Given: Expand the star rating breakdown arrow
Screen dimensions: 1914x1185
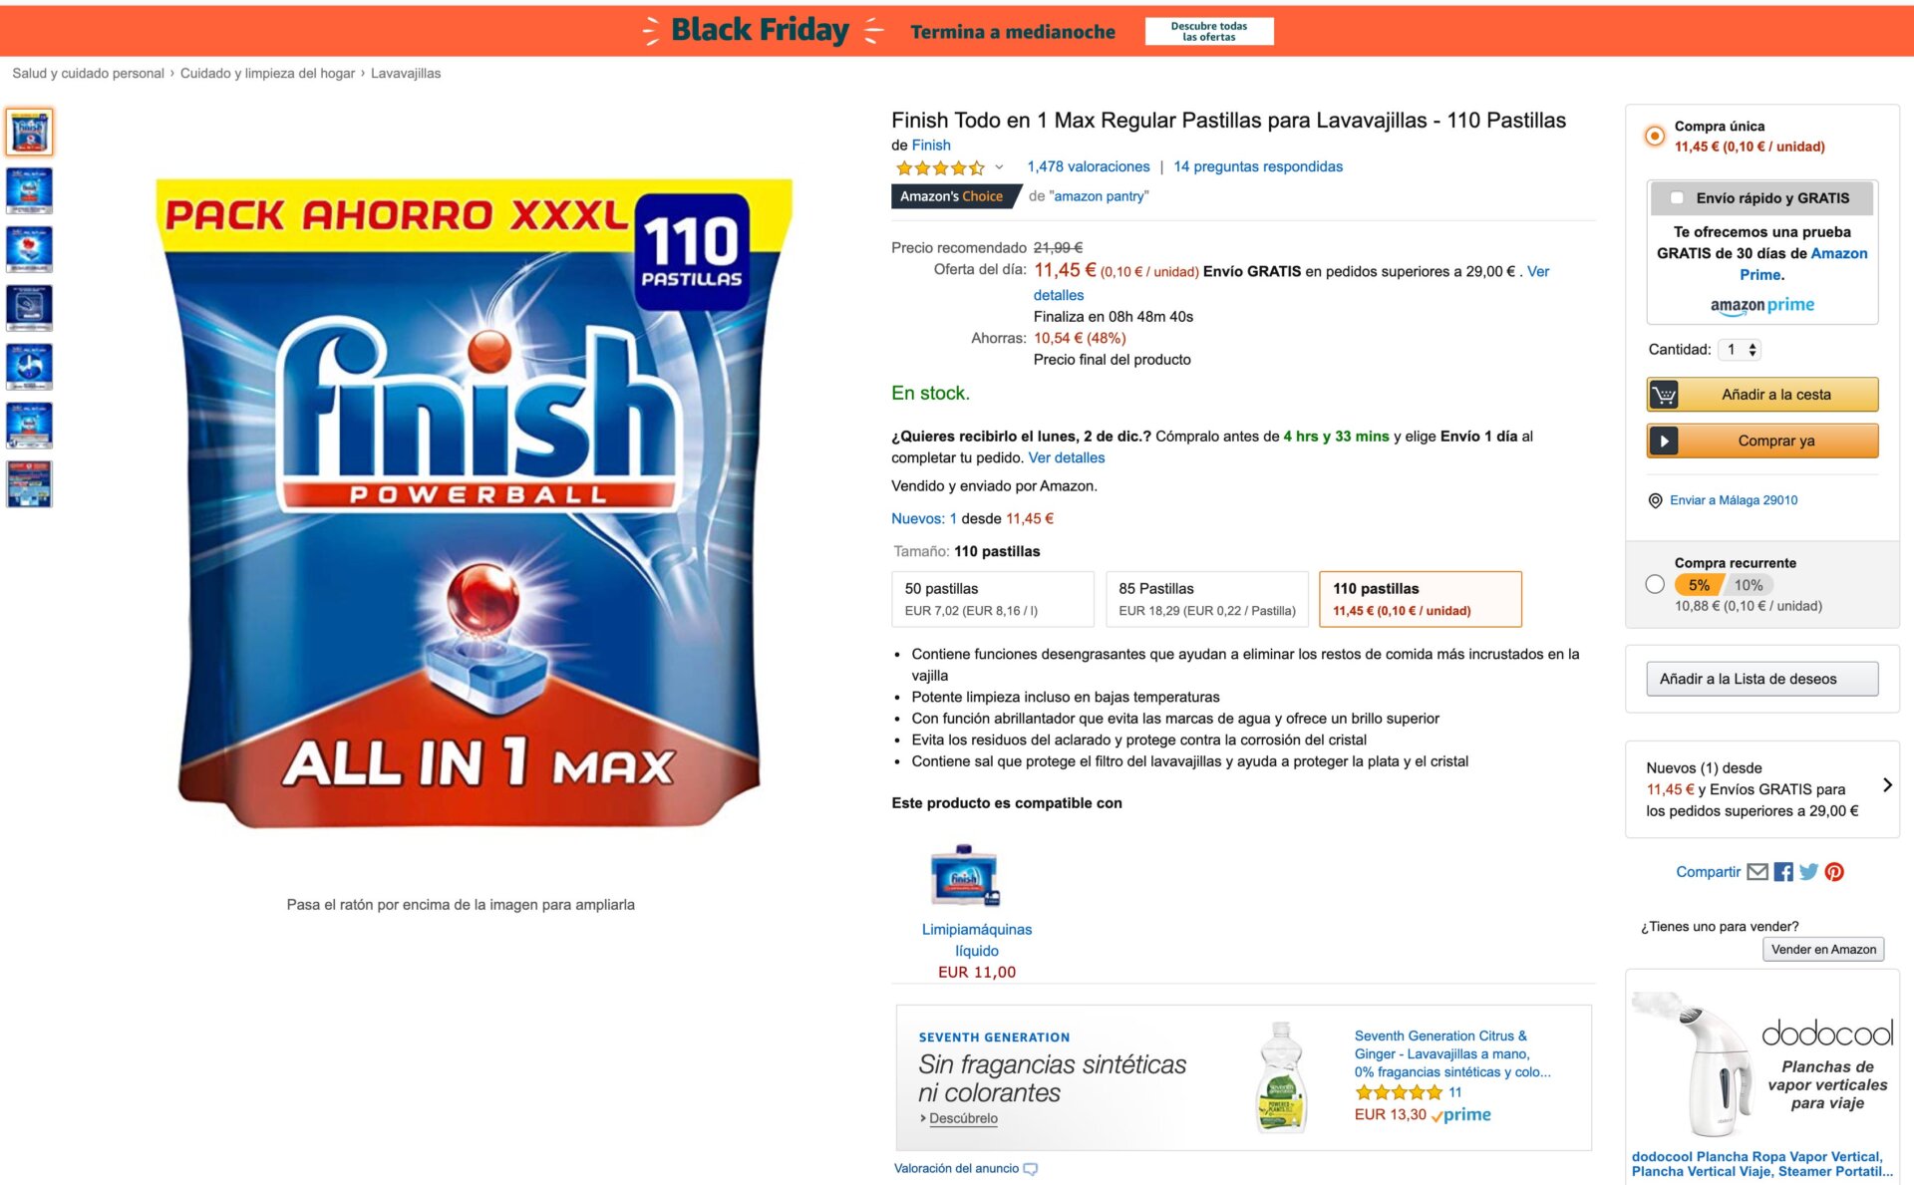Looking at the screenshot, I should pyautogui.click(x=999, y=167).
